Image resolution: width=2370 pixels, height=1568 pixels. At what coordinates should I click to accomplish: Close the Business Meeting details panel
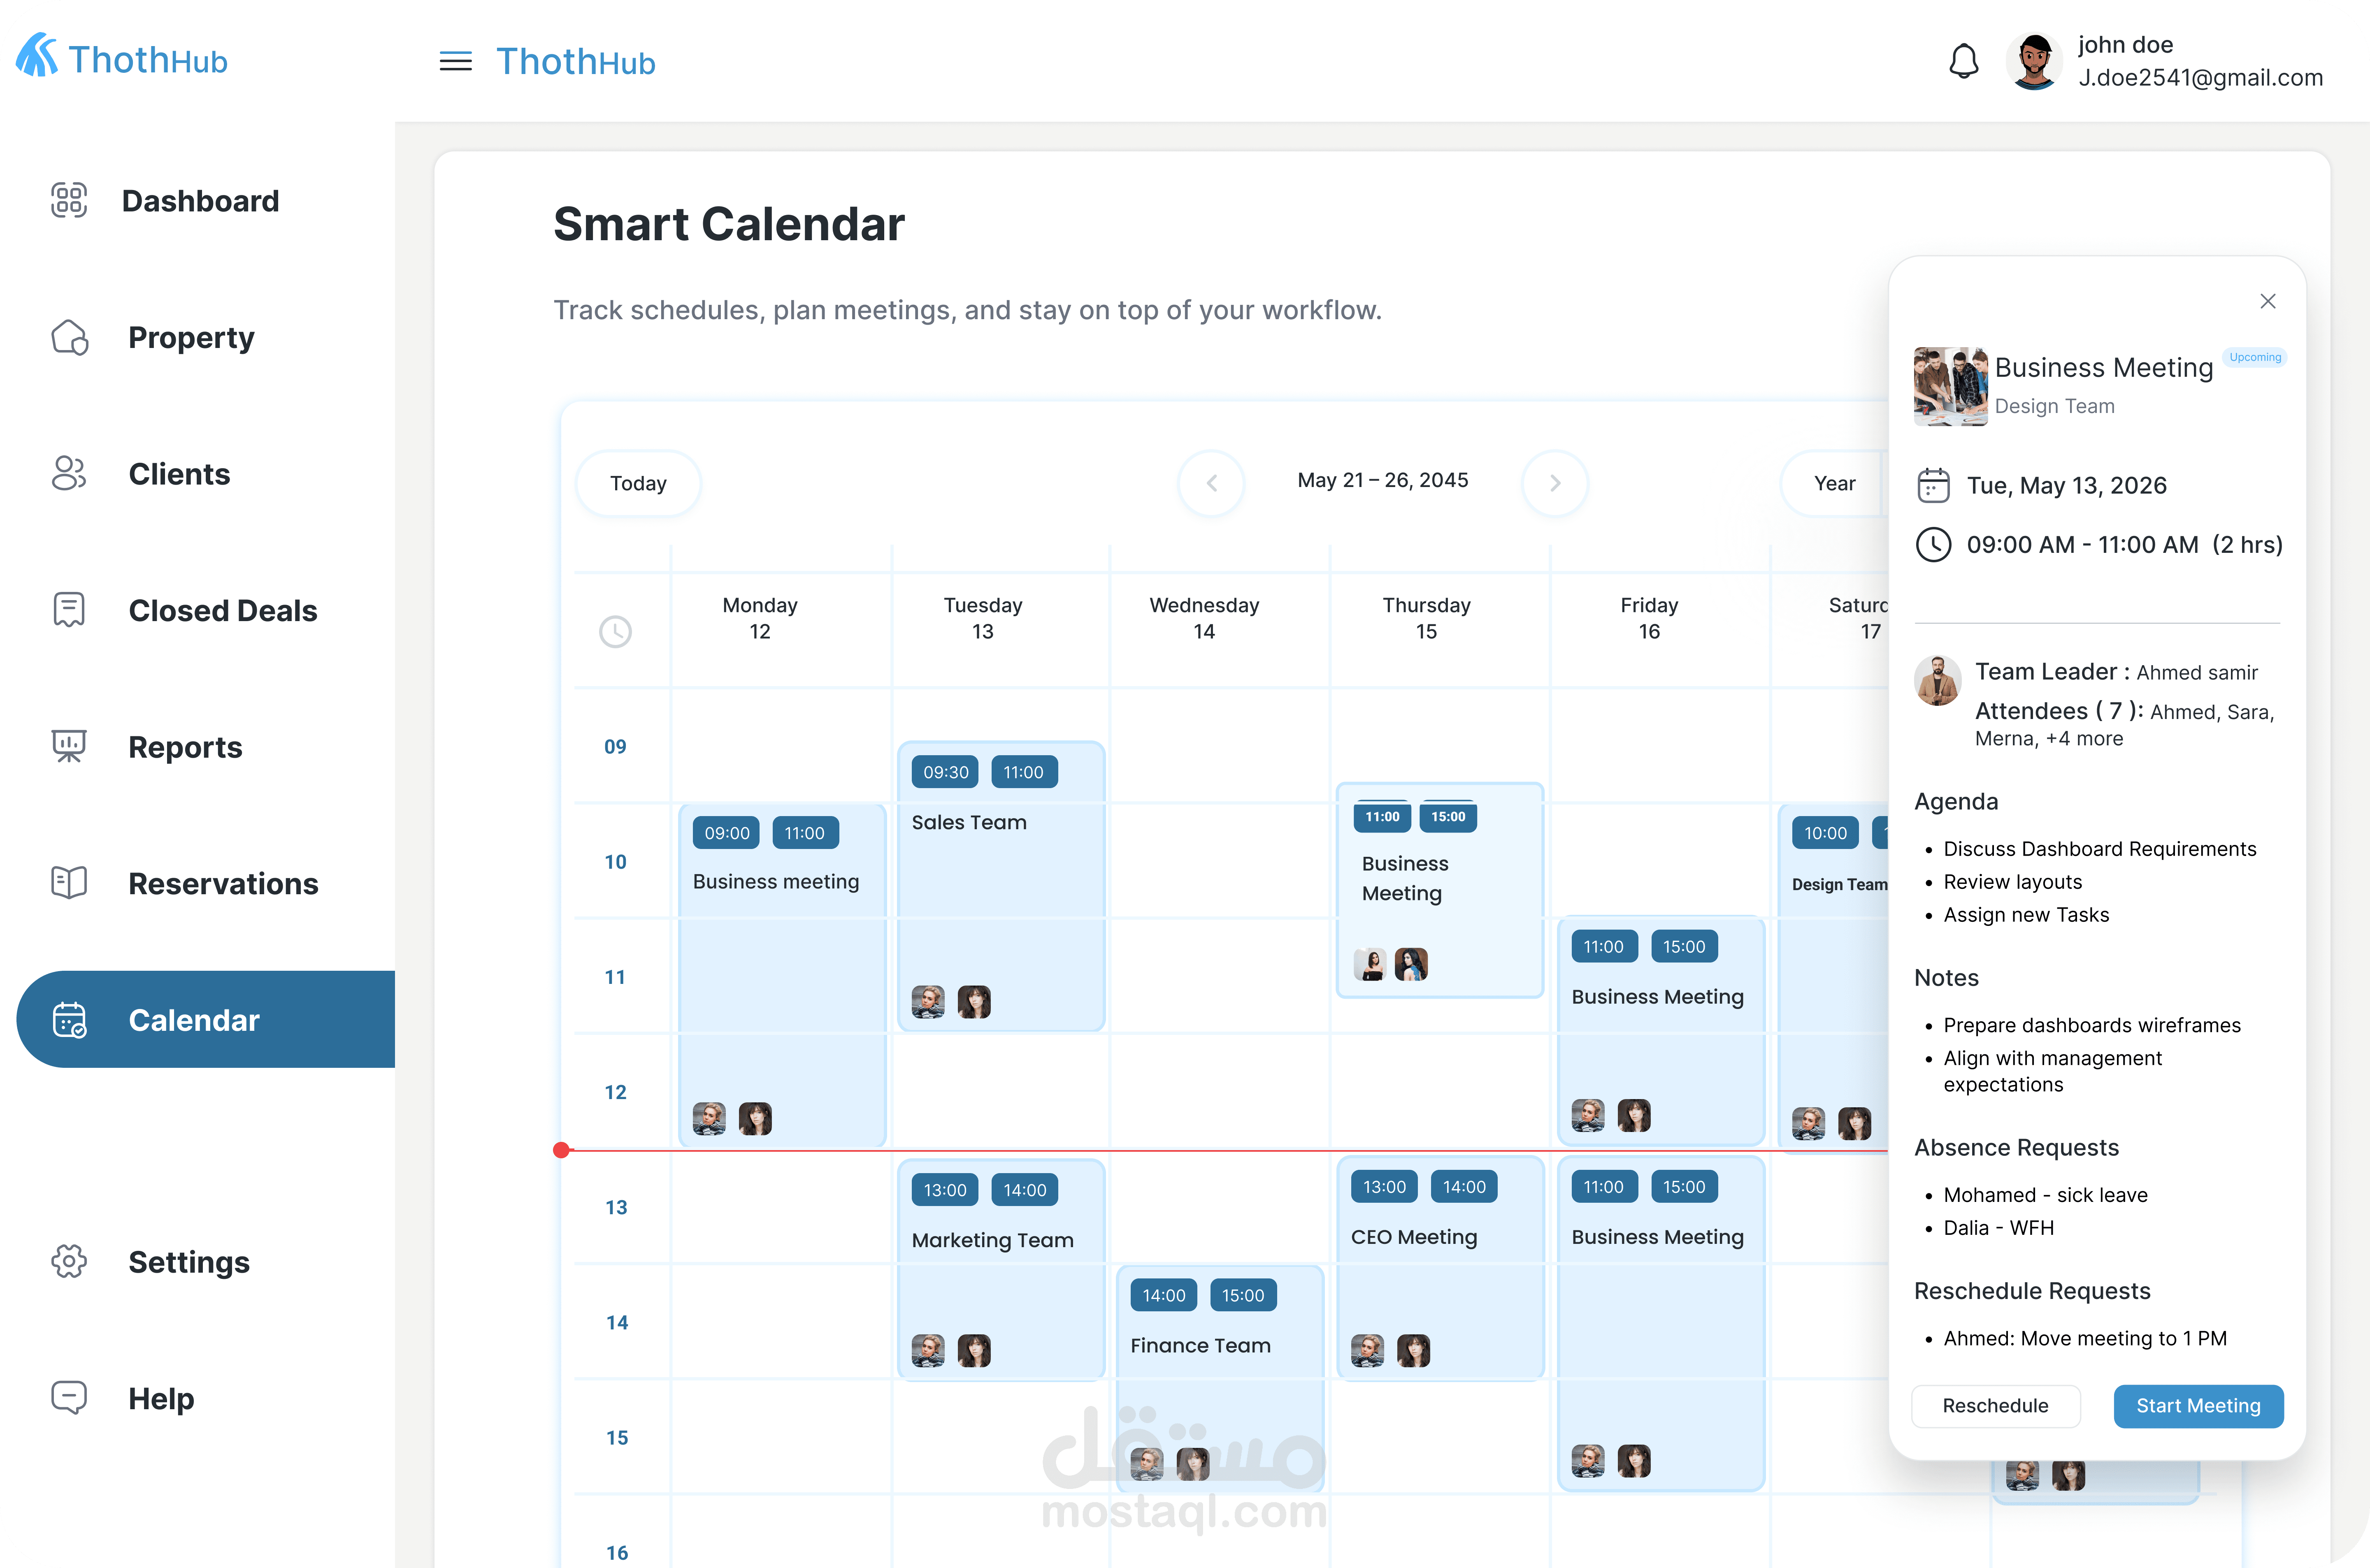click(x=2267, y=301)
